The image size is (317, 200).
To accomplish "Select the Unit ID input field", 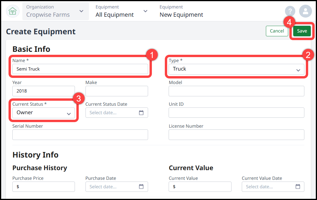I will click(x=236, y=113).
